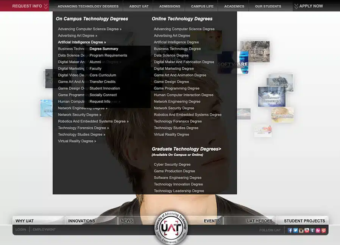Switch to the Student Projects tab
This screenshot has height=245, width=340.
click(304, 221)
